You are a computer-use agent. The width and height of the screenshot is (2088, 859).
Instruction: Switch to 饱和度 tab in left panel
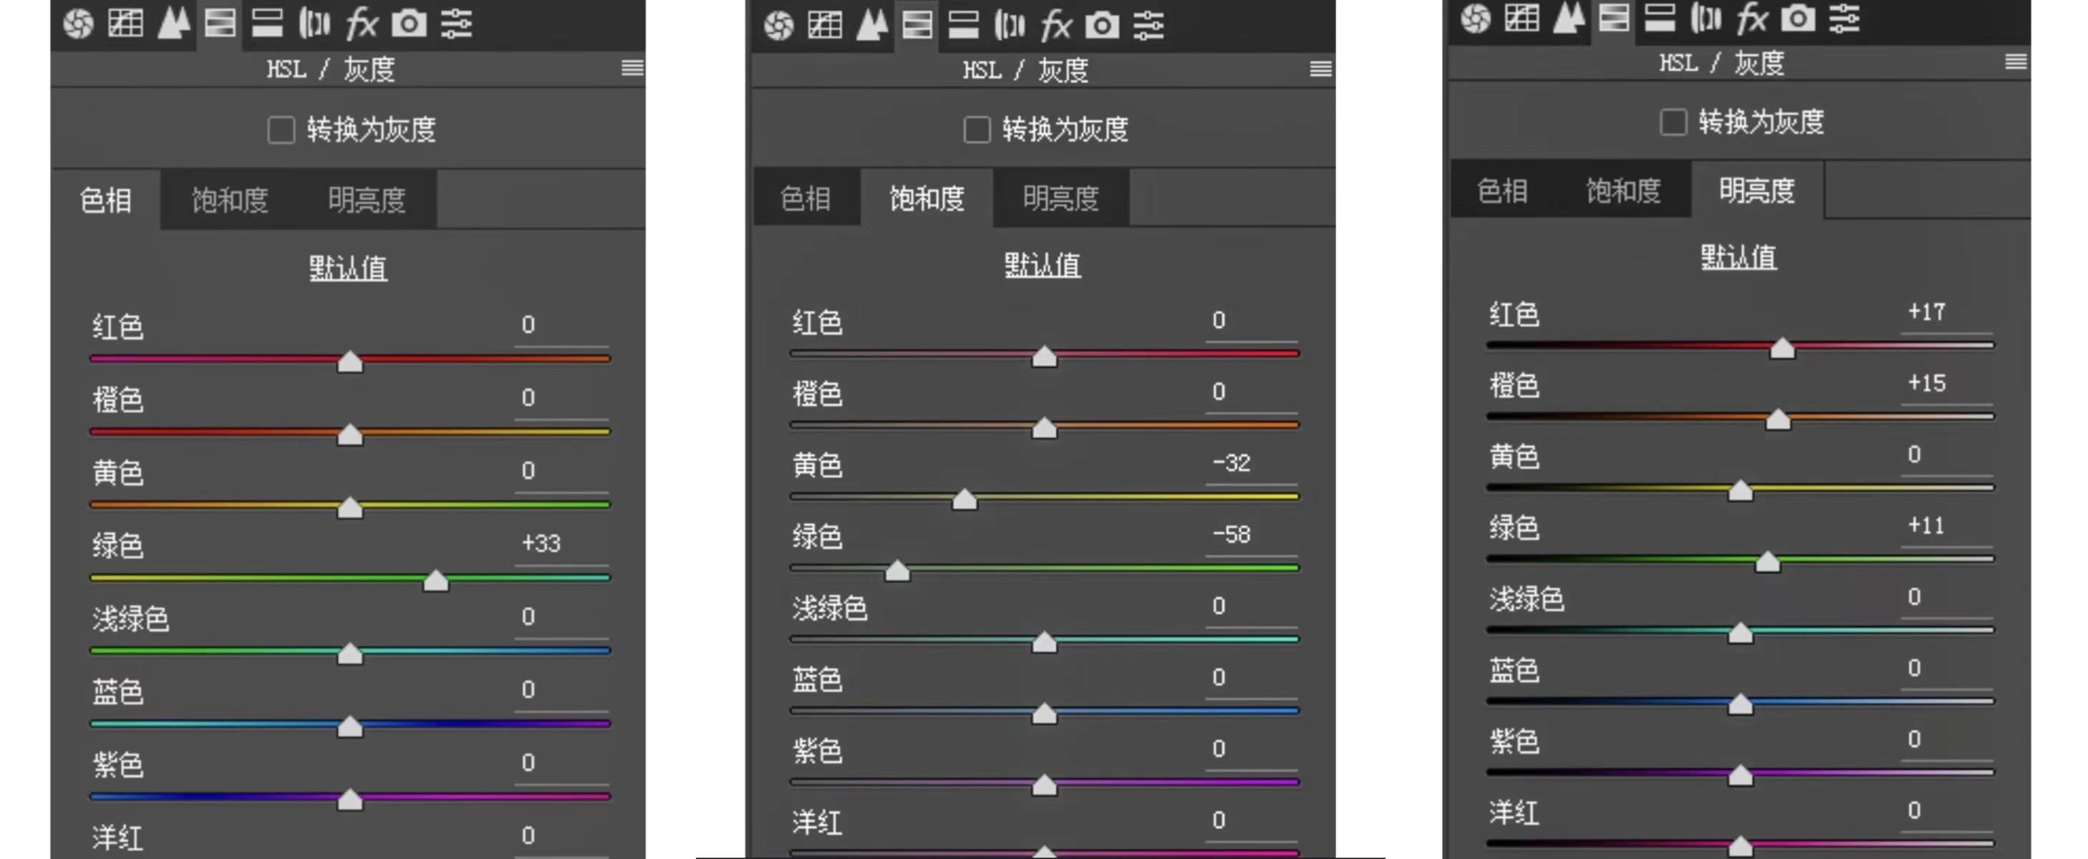tap(229, 199)
